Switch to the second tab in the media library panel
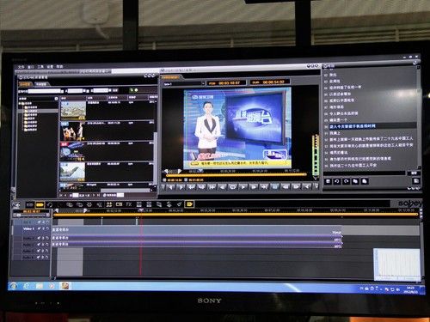430x322 pixels. (41, 84)
